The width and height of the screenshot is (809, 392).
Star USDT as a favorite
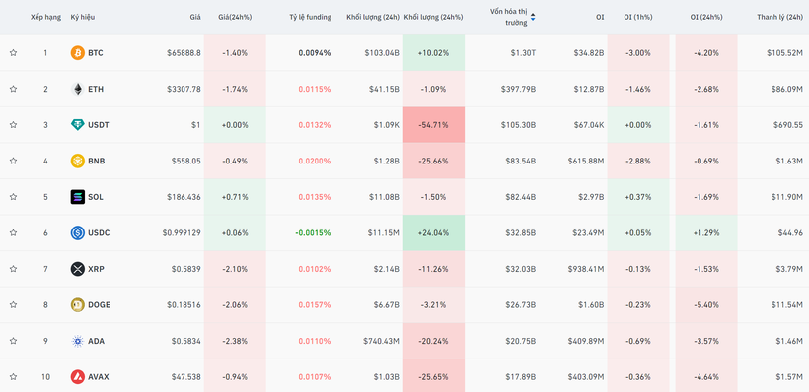[x=14, y=125]
